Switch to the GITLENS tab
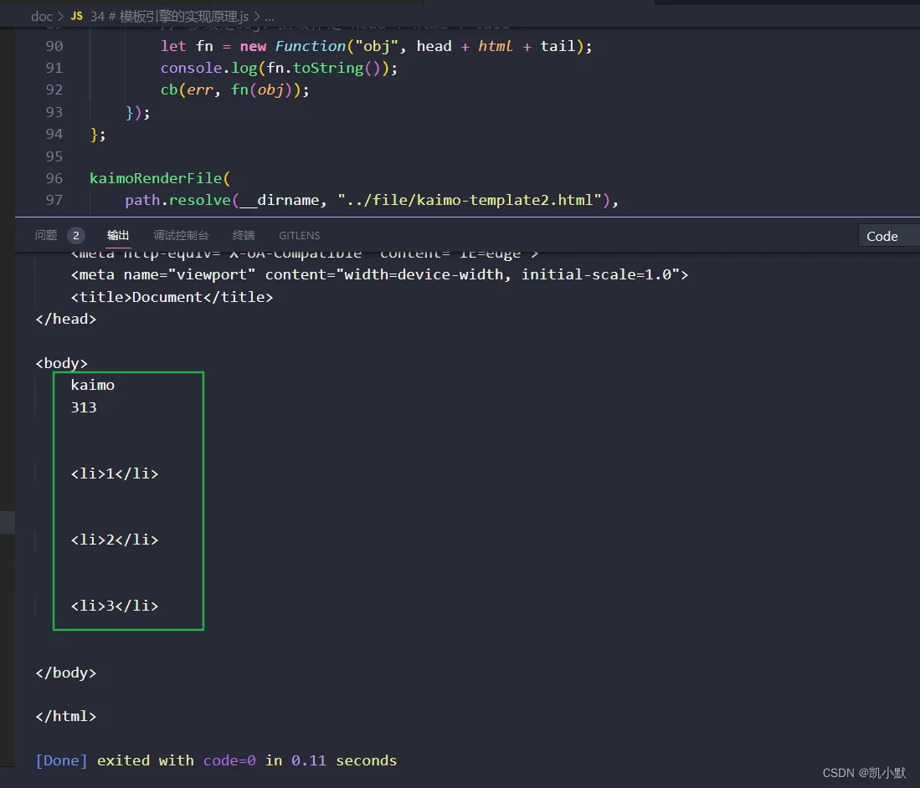The height and width of the screenshot is (788, 920). coord(300,236)
